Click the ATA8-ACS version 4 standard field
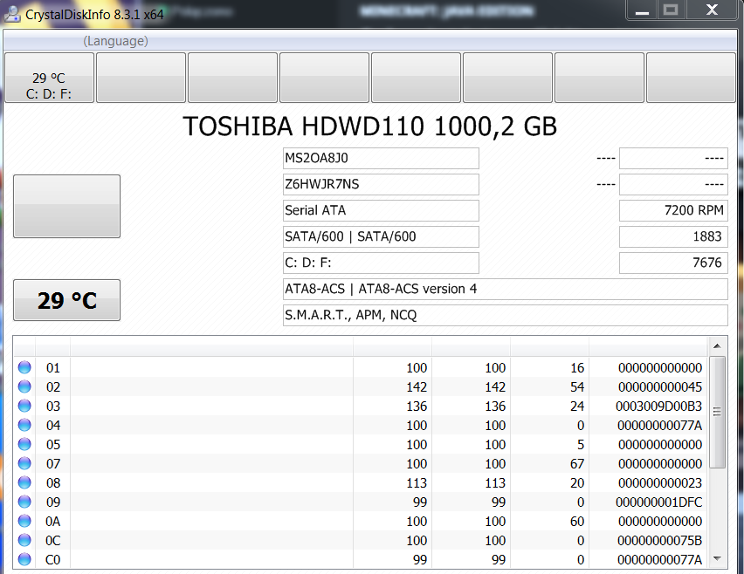The height and width of the screenshot is (574, 744). [506, 289]
